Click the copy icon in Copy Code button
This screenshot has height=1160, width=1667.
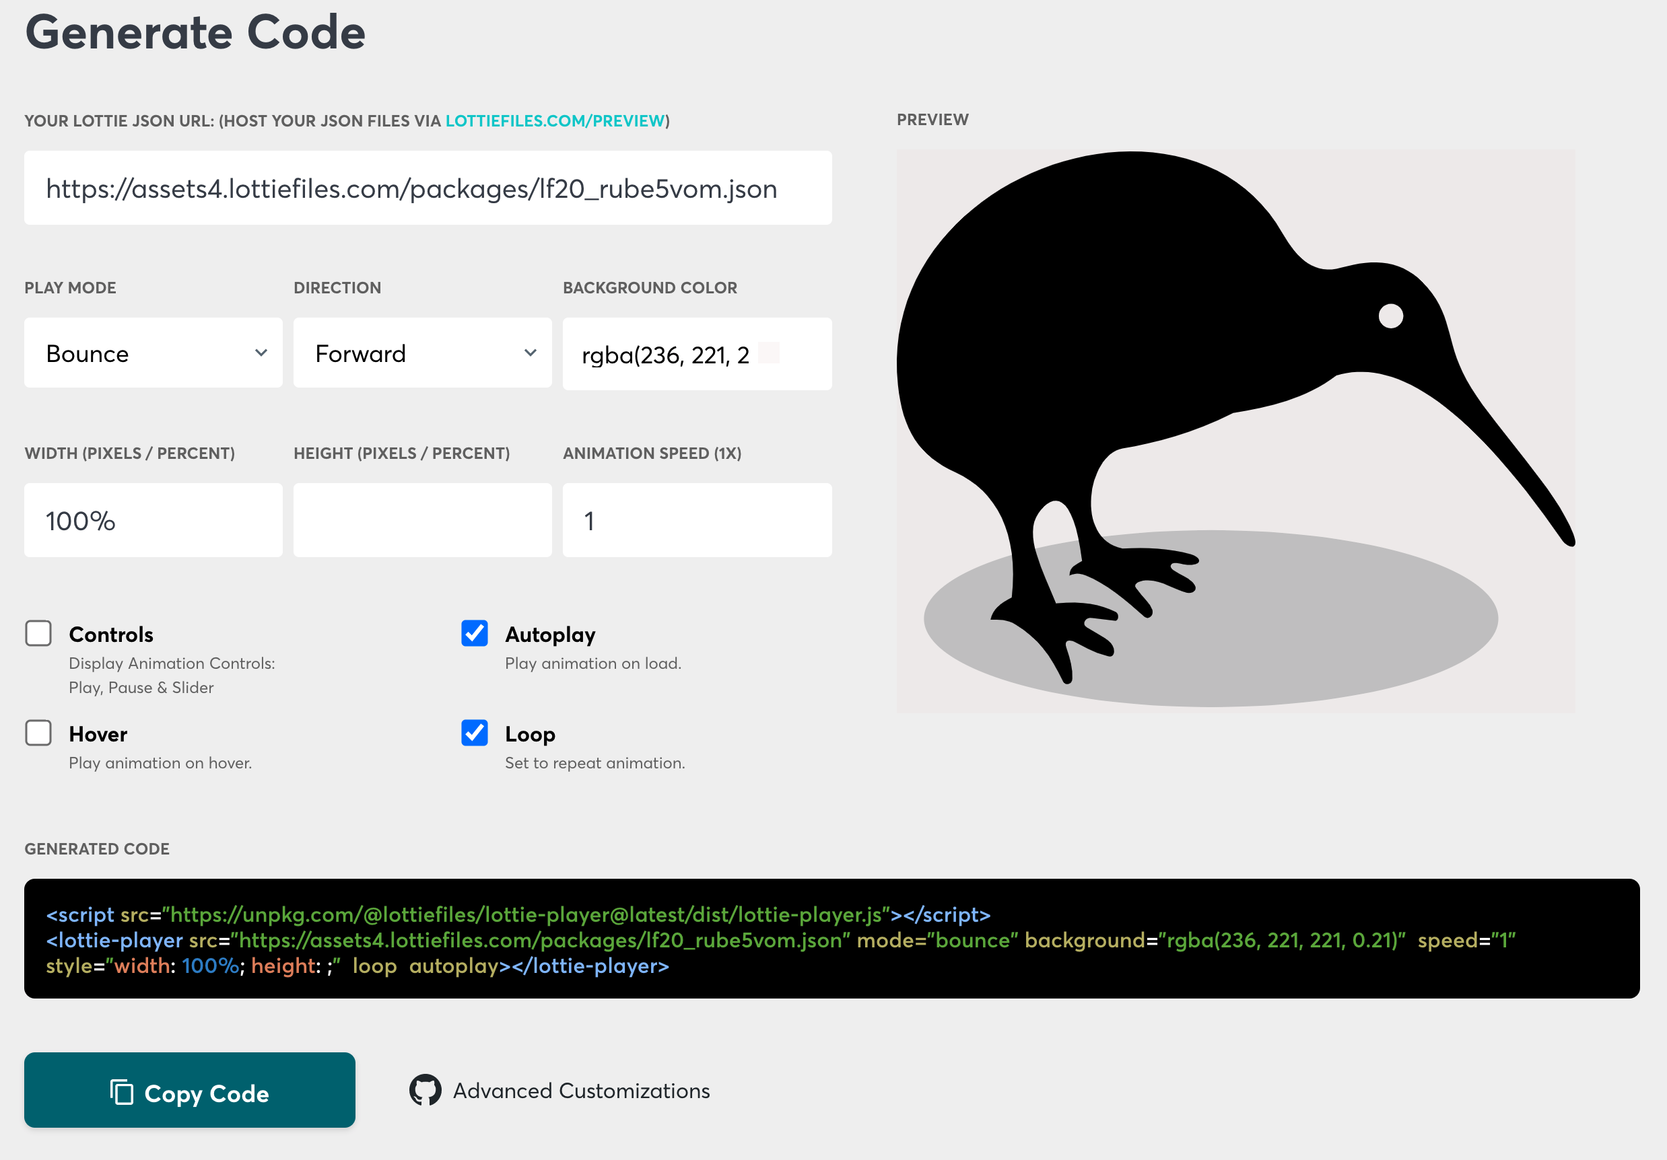pos(121,1092)
